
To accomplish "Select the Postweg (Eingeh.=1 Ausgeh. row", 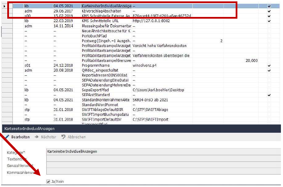I will (106, 41).
